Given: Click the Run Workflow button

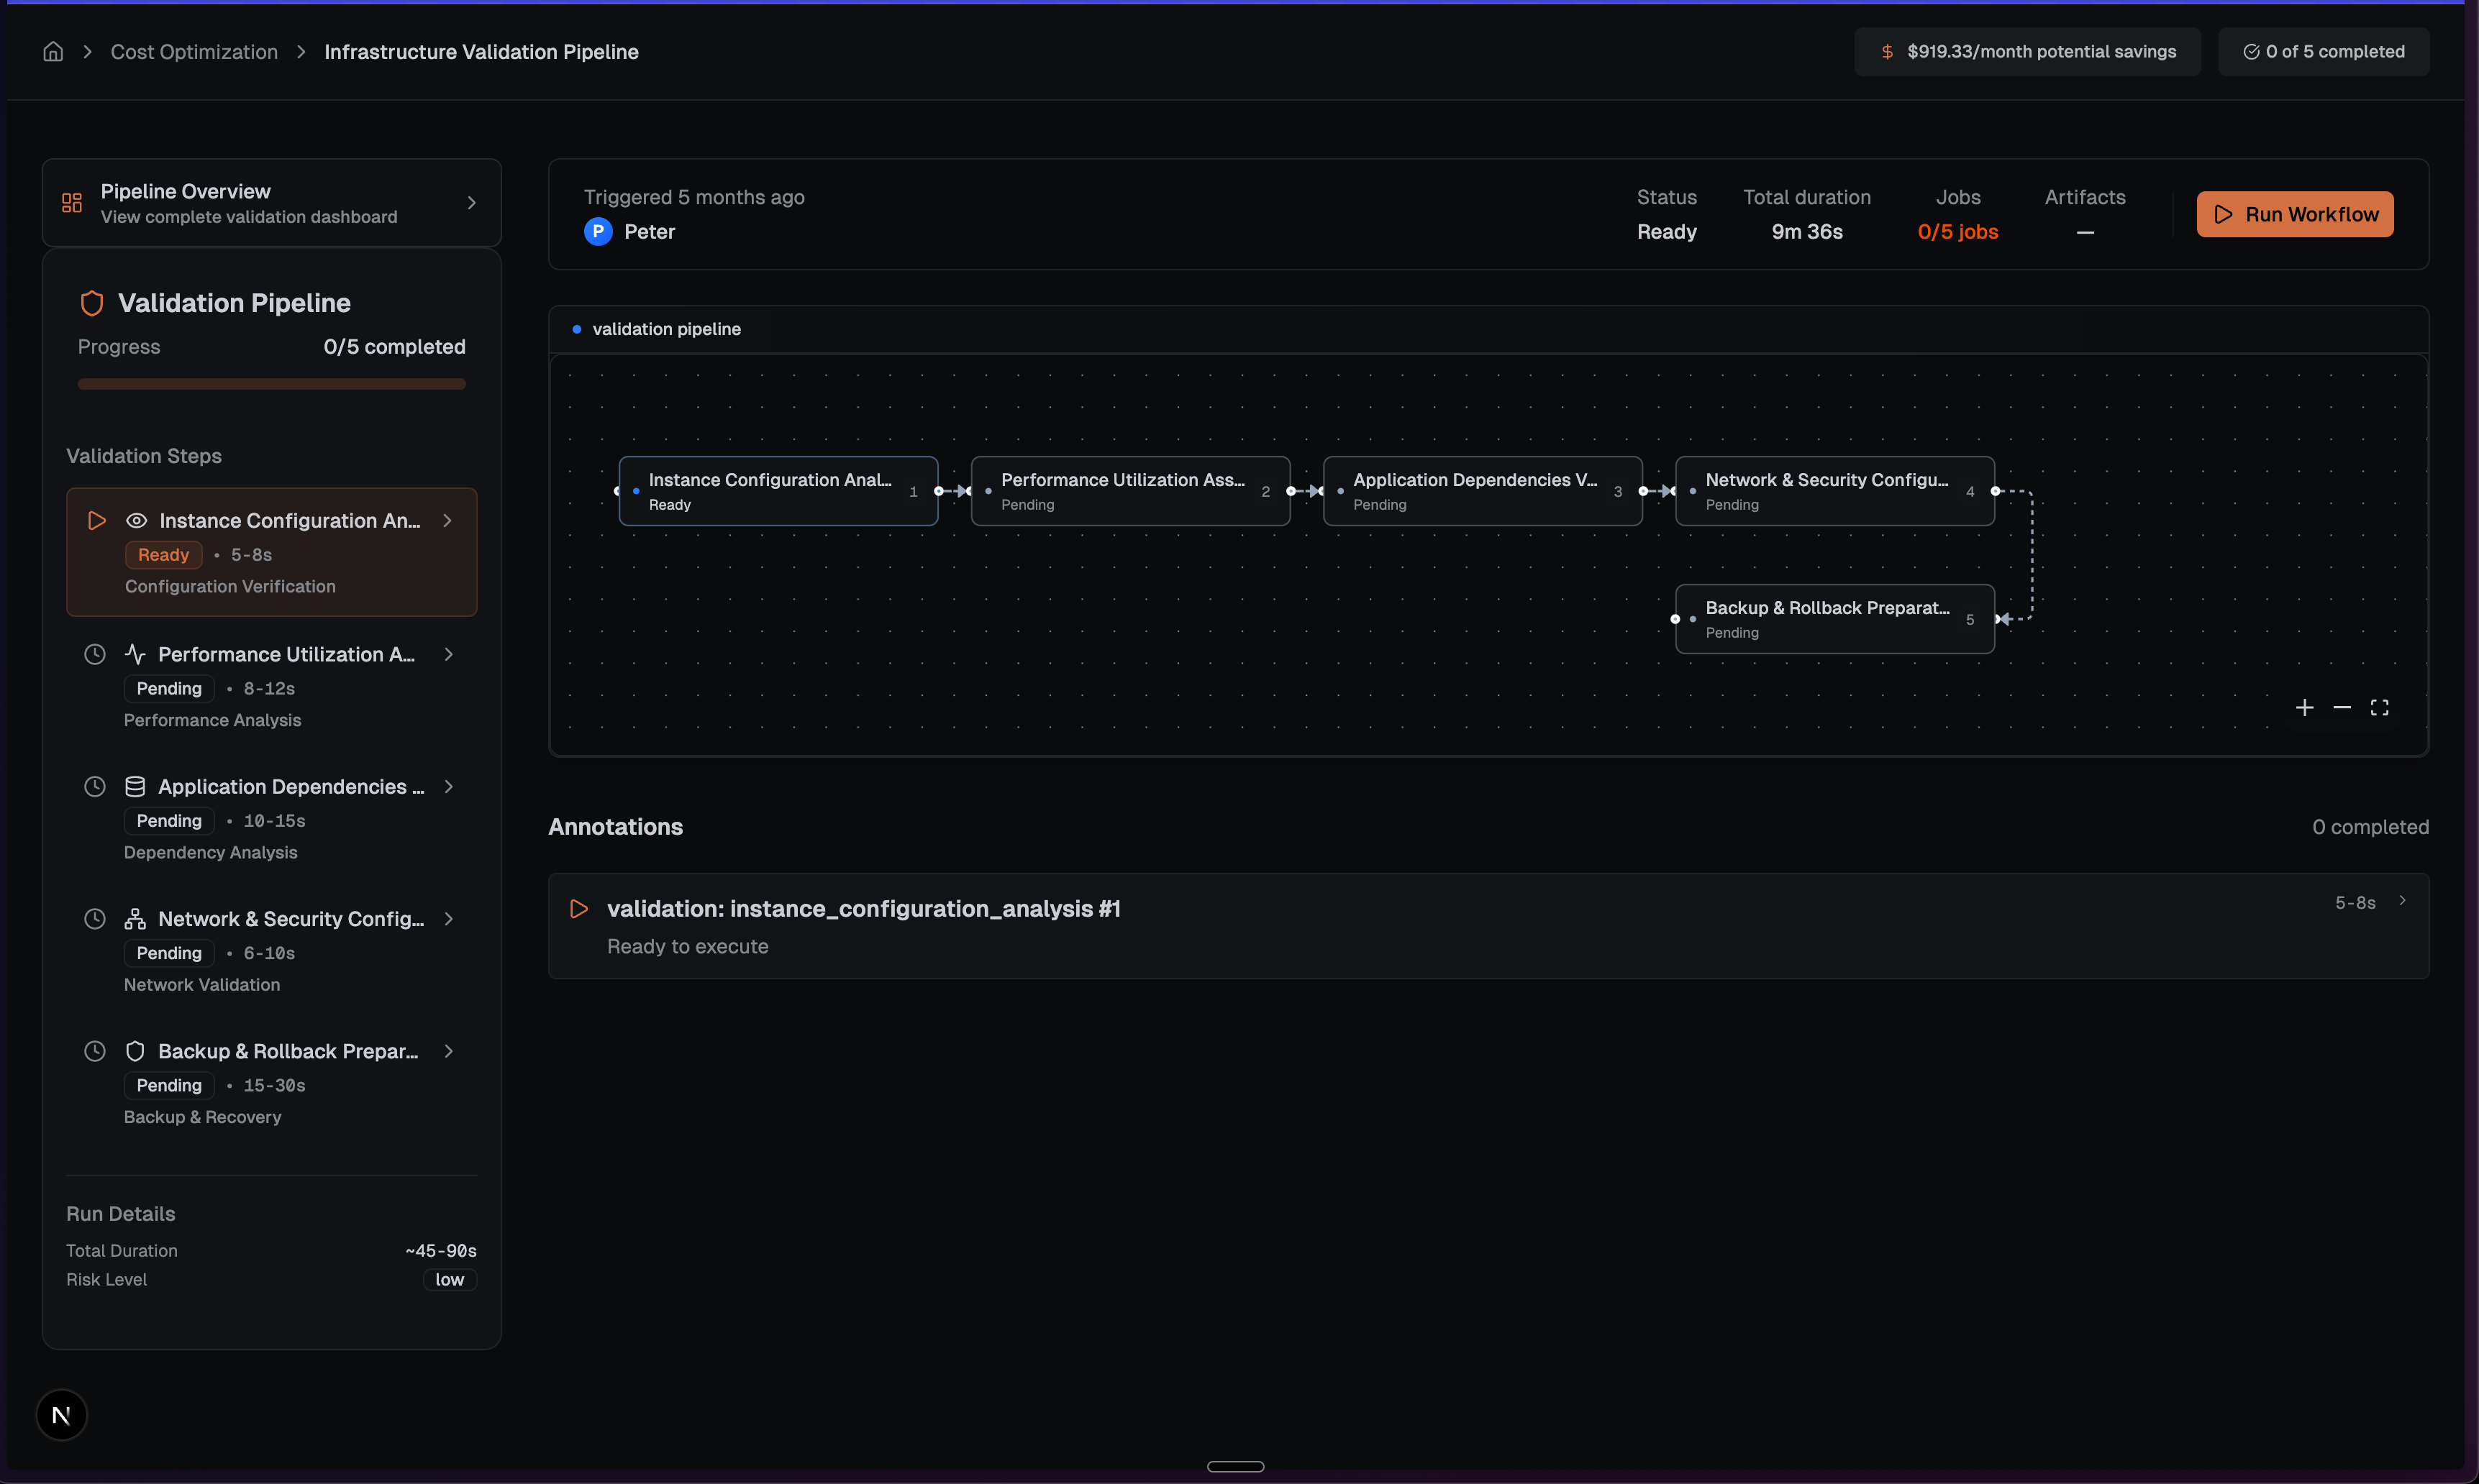Looking at the screenshot, I should point(2294,215).
